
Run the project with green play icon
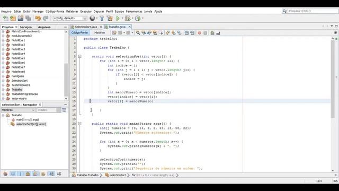(118, 19)
